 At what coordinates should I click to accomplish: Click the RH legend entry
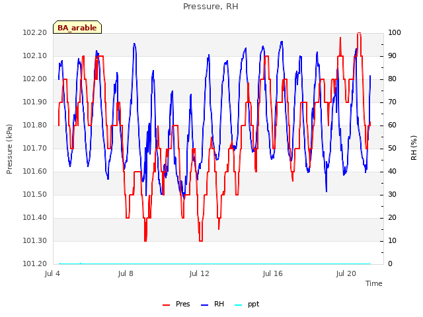[213, 304]
